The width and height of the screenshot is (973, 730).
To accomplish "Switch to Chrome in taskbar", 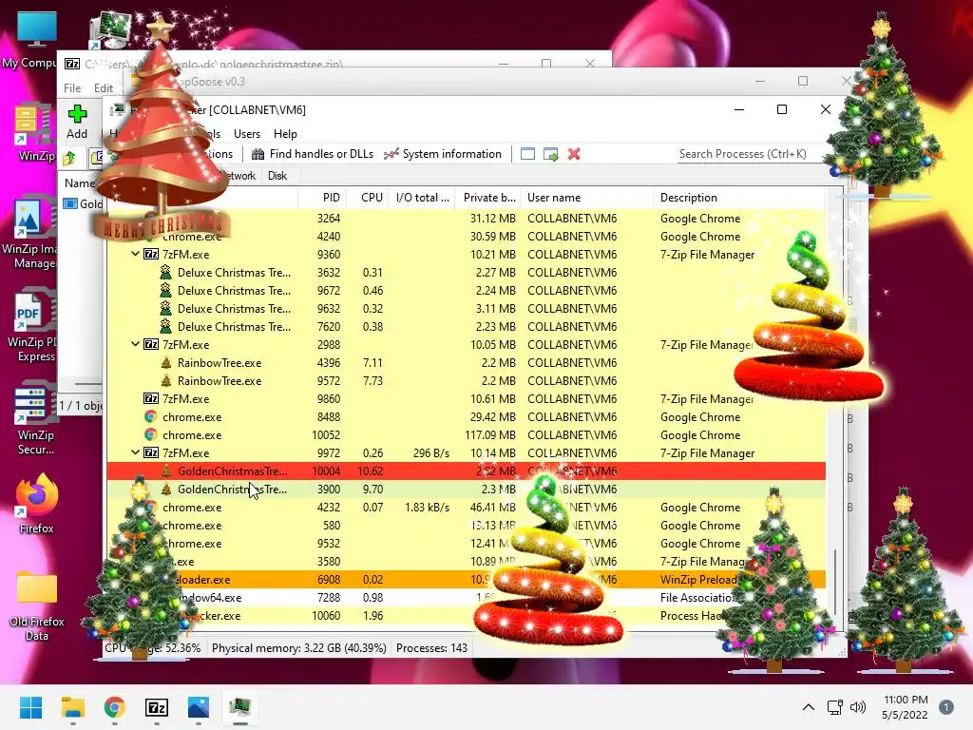I will [x=114, y=707].
